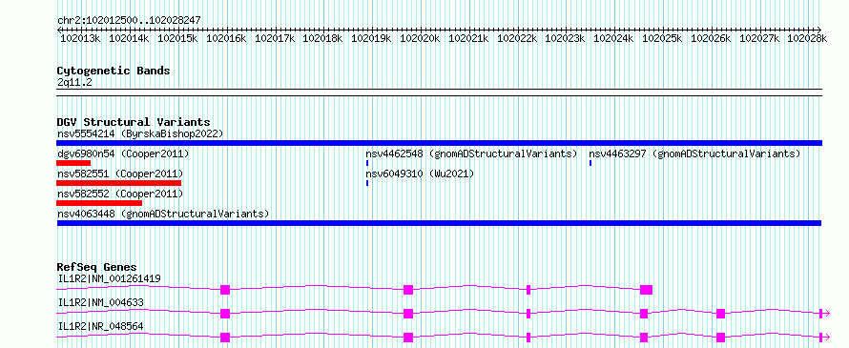
Task: Click NM_004633 narrow exon near 102022k
Action: (x=528, y=314)
